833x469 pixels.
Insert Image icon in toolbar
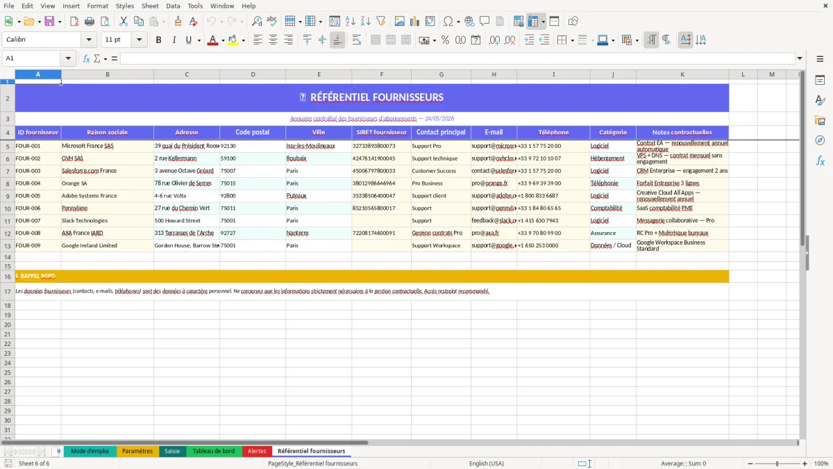coord(399,22)
